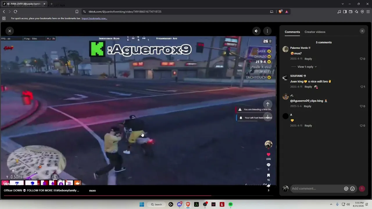Select the JVAN OVER TikTok tab
The height and width of the screenshot is (209, 372).
pyautogui.click(x=24, y=4)
